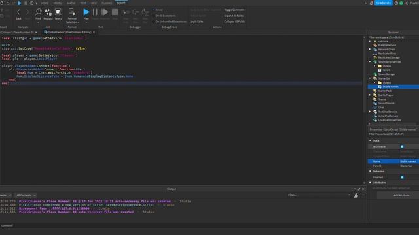
Task: Click the Teams icon in Explorer
Action: (375, 99)
